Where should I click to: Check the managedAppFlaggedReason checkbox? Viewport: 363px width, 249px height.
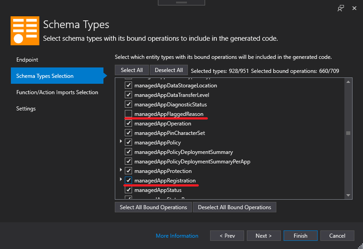(128, 114)
